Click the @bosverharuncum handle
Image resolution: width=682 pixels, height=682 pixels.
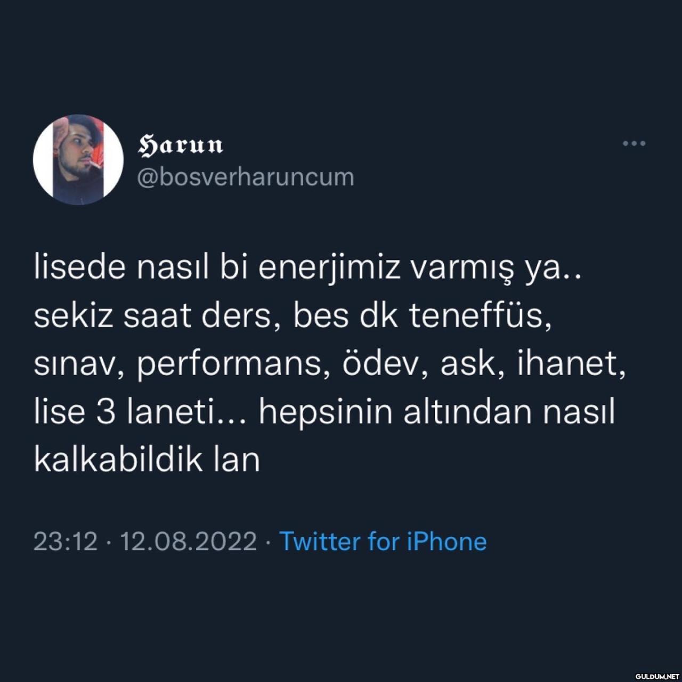click(246, 177)
